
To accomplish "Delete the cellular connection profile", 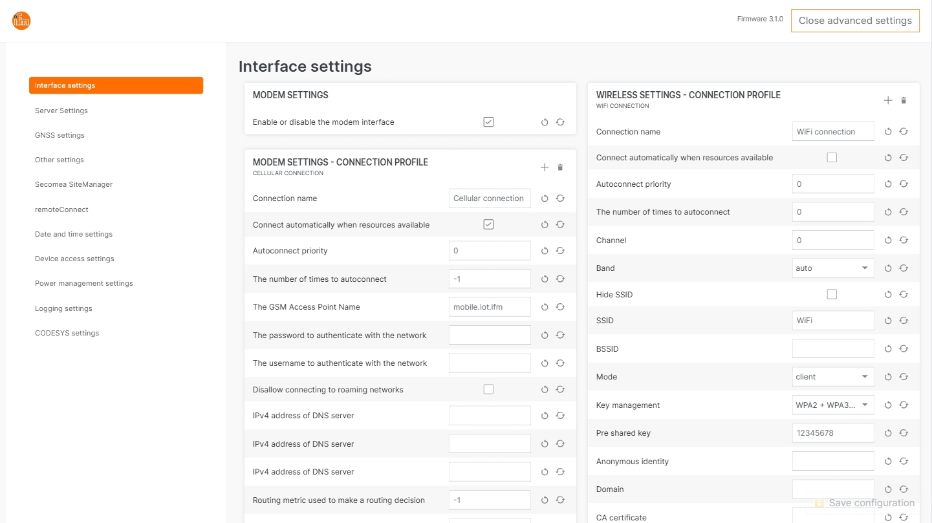I will pos(560,167).
